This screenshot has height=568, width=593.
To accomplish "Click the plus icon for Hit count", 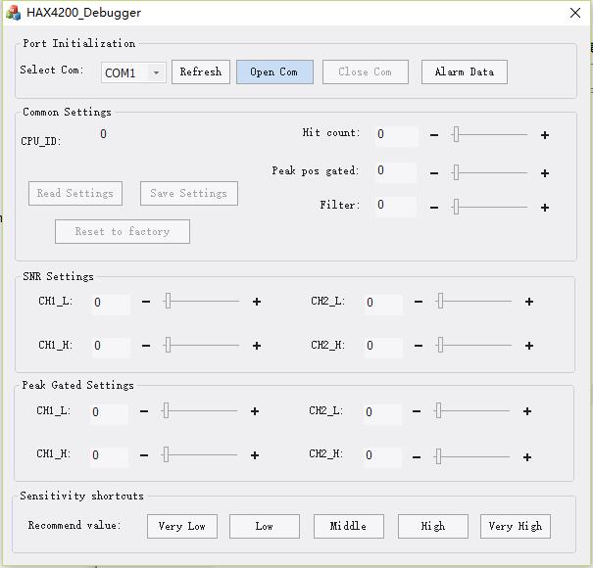I will click(545, 135).
